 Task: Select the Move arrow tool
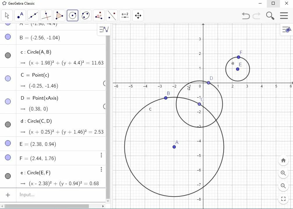click(x=7, y=15)
